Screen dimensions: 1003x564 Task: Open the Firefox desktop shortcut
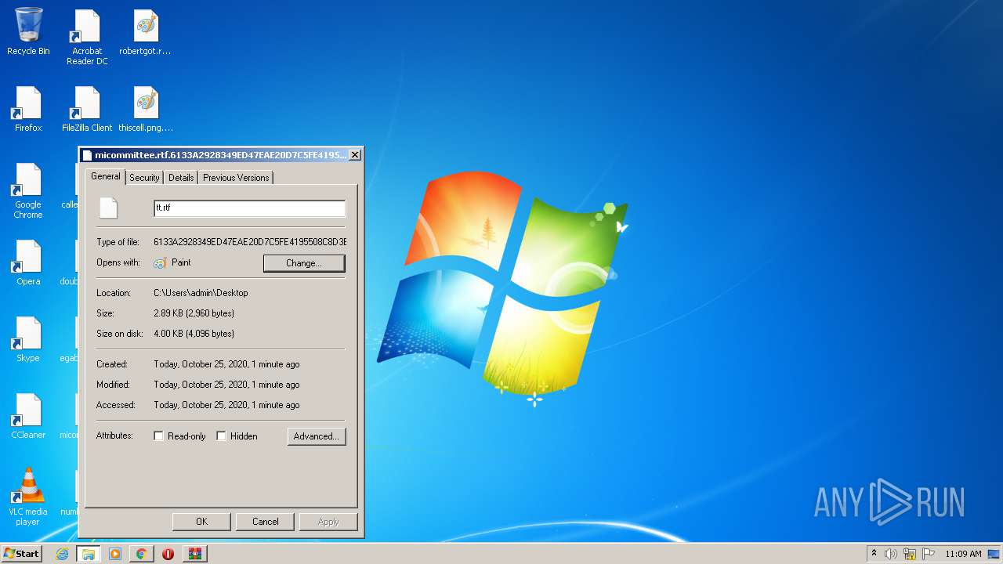tap(28, 109)
